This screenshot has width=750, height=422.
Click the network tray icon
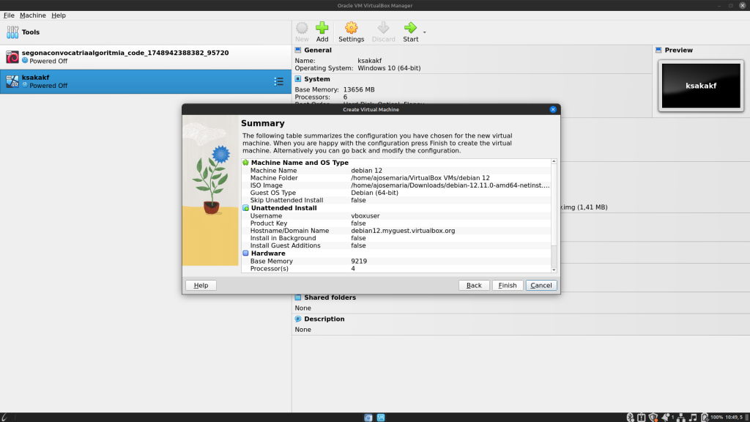680,417
